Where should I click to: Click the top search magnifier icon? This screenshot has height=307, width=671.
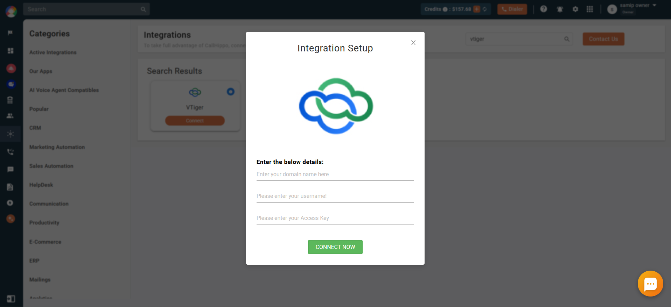click(x=143, y=9)
